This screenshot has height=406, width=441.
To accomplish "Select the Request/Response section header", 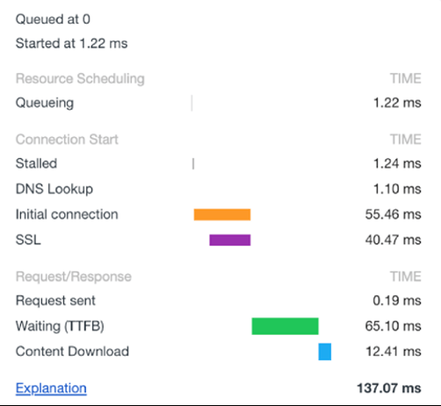I will pyautogui.click(x=74, y=277).
